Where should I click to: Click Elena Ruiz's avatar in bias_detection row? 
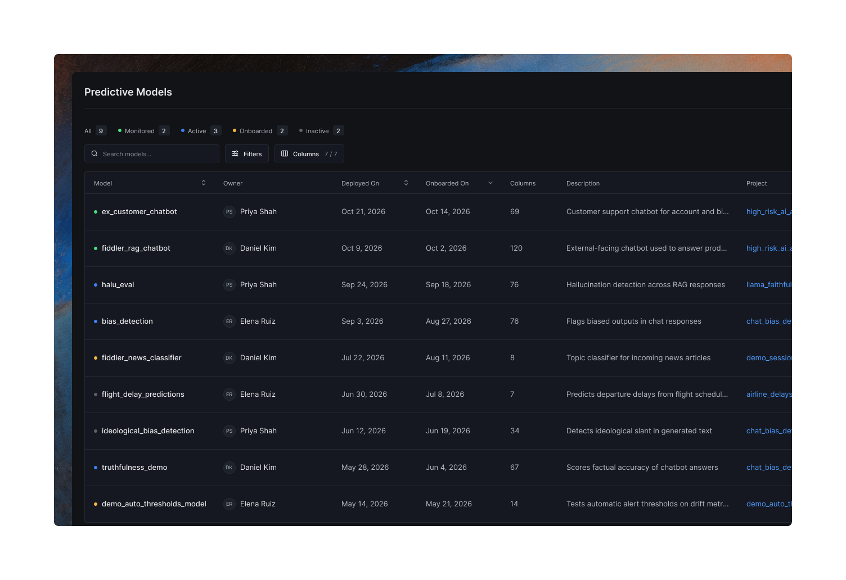pyautogui.click(x=229, y=321)
